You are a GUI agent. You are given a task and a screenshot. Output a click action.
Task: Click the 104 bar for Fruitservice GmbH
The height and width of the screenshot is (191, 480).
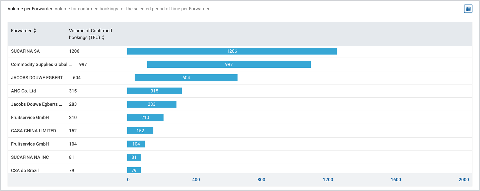[x=136, y=144]
